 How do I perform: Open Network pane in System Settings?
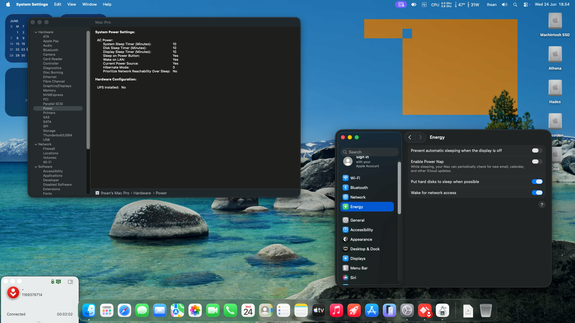[367, 197]
